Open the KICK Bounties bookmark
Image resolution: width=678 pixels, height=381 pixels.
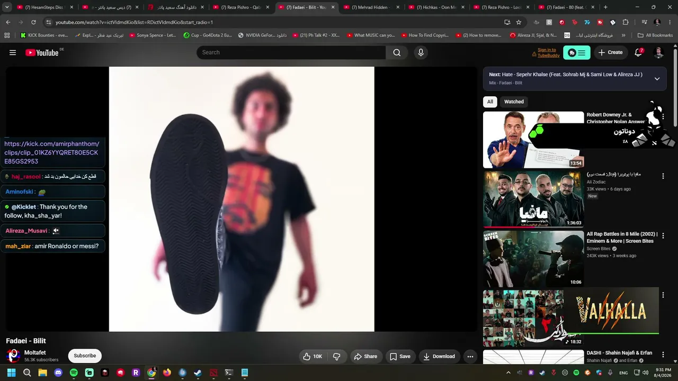point(44,35)
